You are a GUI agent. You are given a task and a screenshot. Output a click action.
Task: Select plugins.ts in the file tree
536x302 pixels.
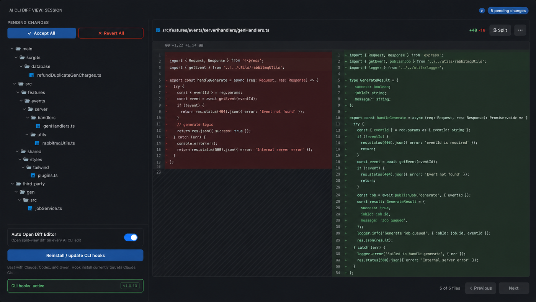(x=47, y=176)
